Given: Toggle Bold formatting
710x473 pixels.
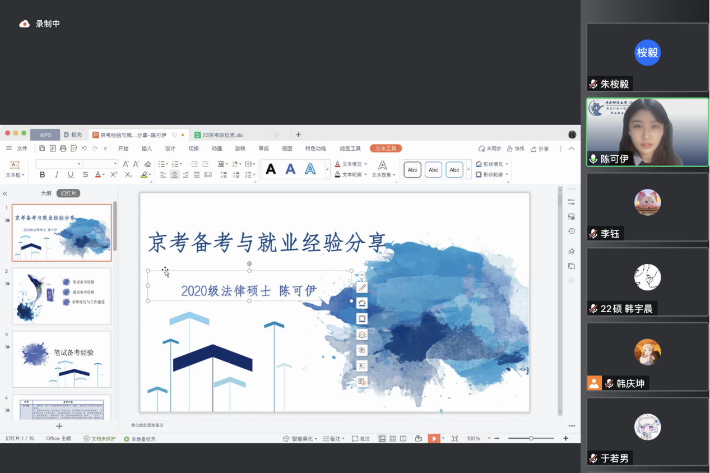Looking at the screenshot, I should 42,175.
